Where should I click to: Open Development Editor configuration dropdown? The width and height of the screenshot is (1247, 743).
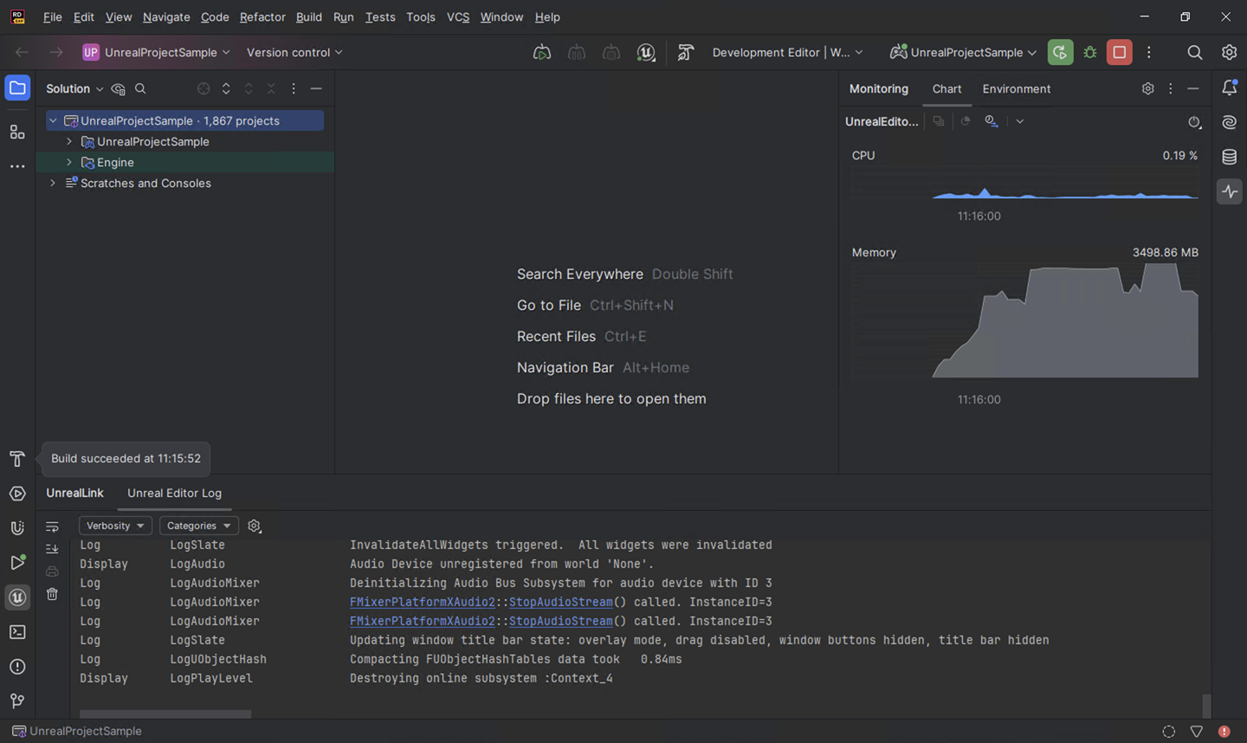tap(787, 53)
